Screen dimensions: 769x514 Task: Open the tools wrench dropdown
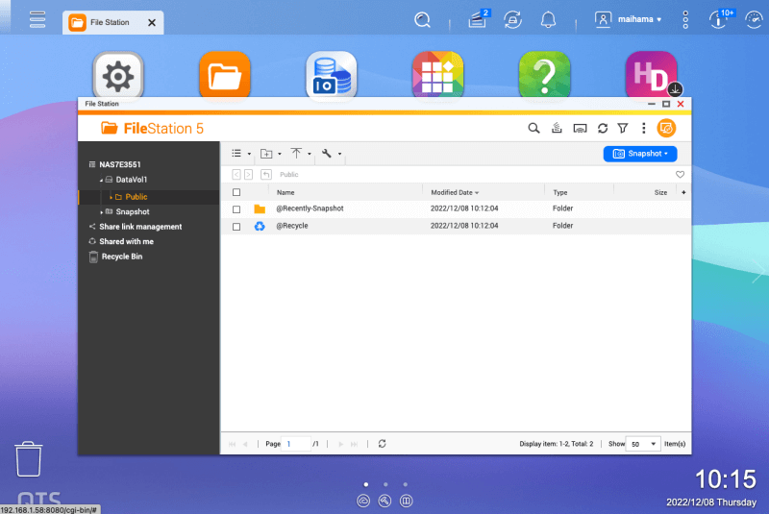point(331,154)
